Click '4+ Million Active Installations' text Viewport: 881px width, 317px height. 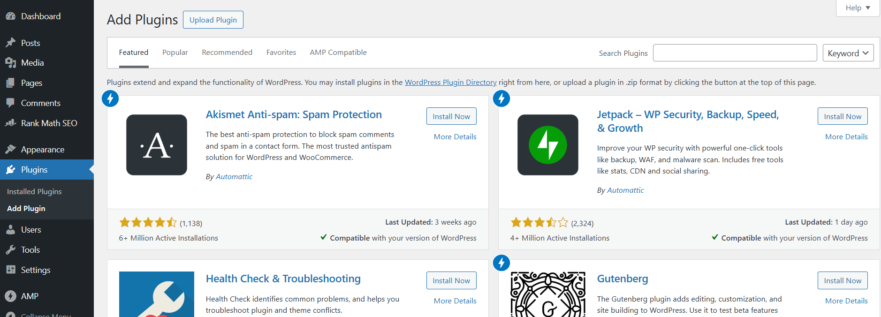coord(560,238)
